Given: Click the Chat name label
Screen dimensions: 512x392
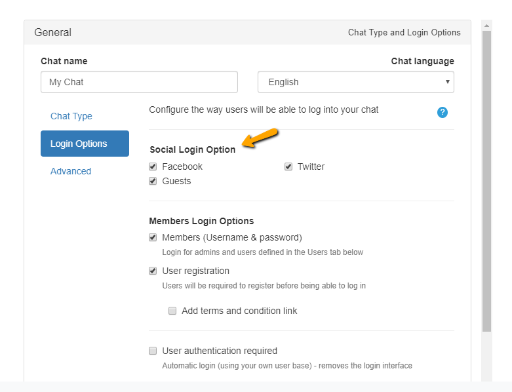Looking at the screenshot, I should tap(64, 61).
